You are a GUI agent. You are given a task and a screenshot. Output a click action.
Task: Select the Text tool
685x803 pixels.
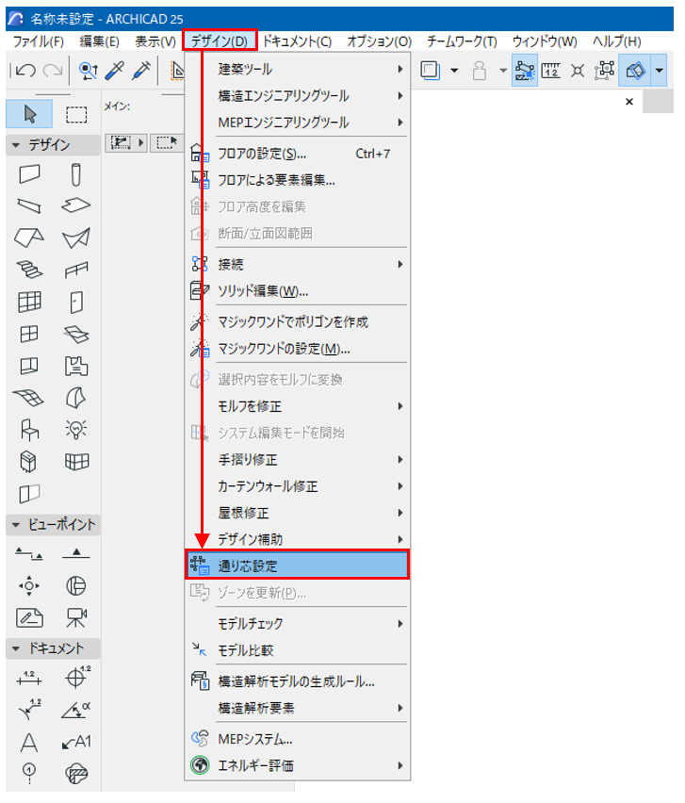[29, 742]
